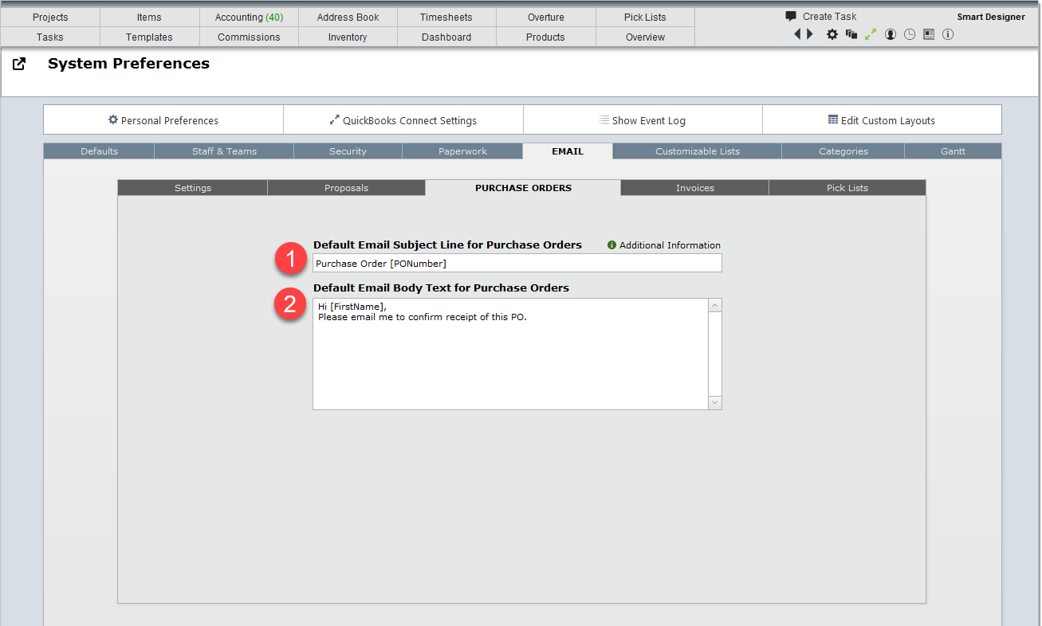
Task: Click the stacked windows icon
Action: pos(851,34)
